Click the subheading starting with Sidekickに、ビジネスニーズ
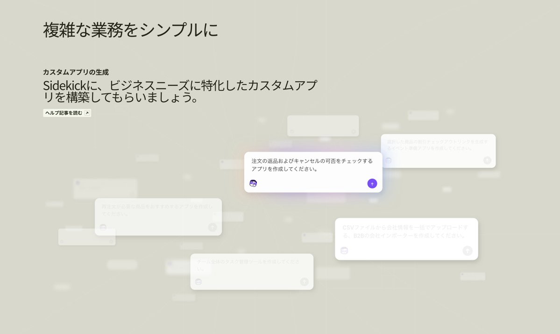Screen dimensions: 560x334 (x=180, y=91)
